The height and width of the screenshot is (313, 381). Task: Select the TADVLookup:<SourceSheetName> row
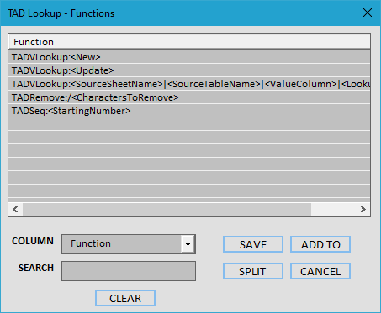click(x=189, y=84)
